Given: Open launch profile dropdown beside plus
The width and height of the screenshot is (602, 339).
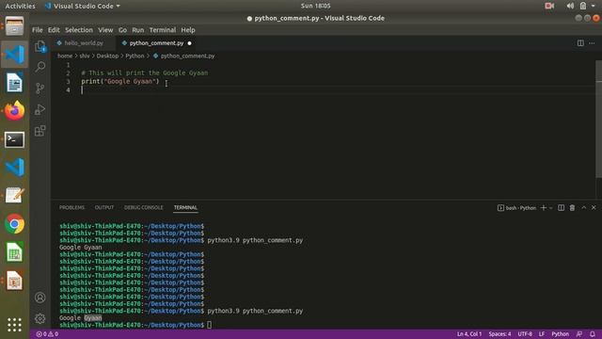Looking at the screenshot, I should coord(551,208).
